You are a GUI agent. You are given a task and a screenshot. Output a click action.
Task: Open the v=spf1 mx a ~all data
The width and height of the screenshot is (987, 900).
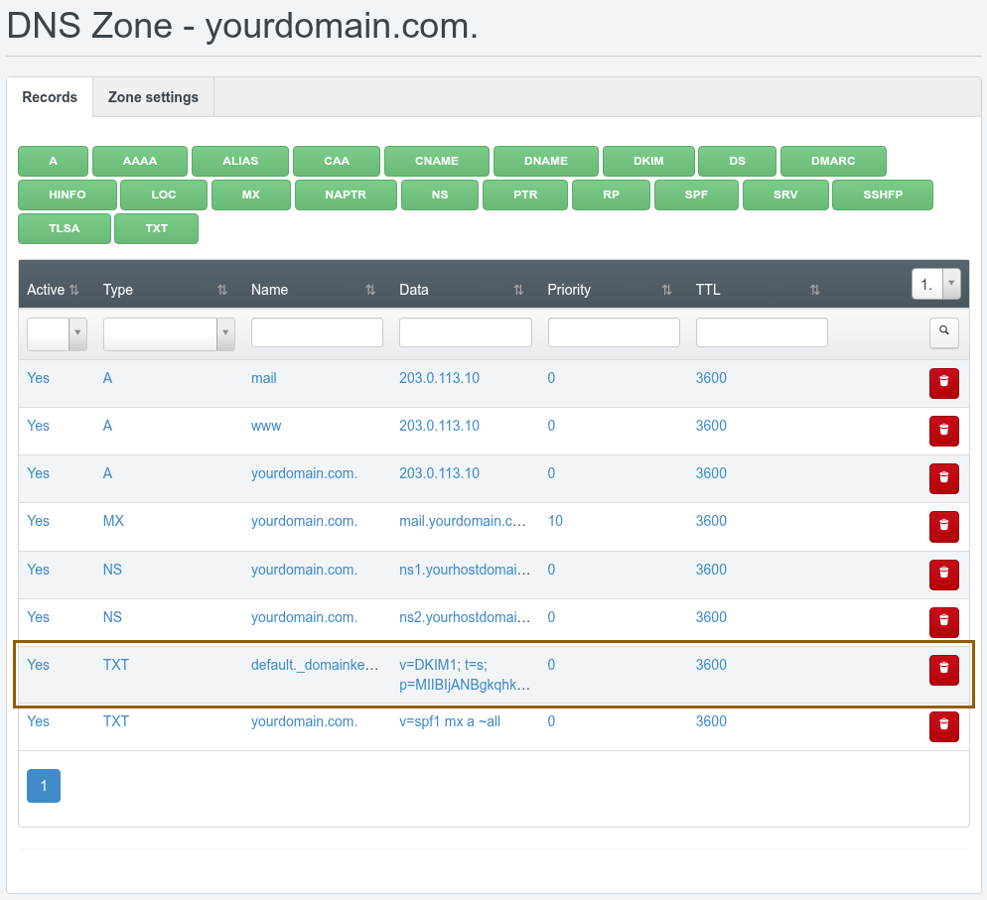coord(450,721)
